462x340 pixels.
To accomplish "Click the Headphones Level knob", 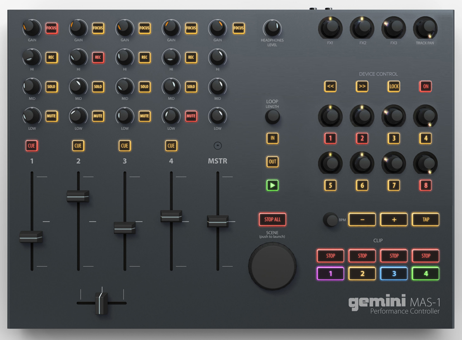I will click(x=272, y=28).
